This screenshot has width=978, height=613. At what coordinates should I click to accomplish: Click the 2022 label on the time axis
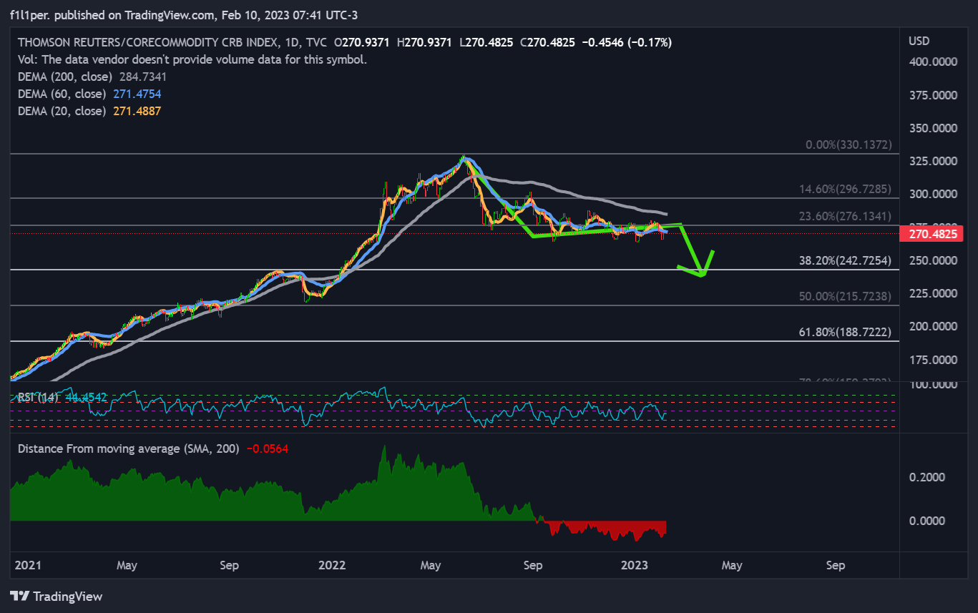(x=333, y=565)
